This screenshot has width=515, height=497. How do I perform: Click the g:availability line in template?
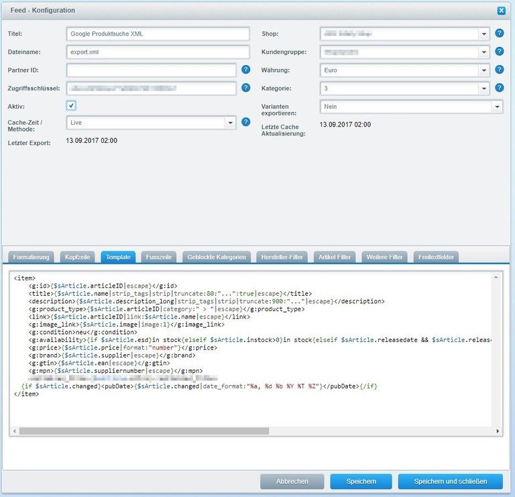[x=260, y=340]
